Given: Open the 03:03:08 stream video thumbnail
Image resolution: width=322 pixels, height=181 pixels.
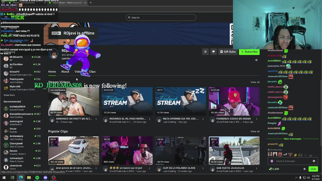Looking at the screenshot, I should (x=127, y=101).
